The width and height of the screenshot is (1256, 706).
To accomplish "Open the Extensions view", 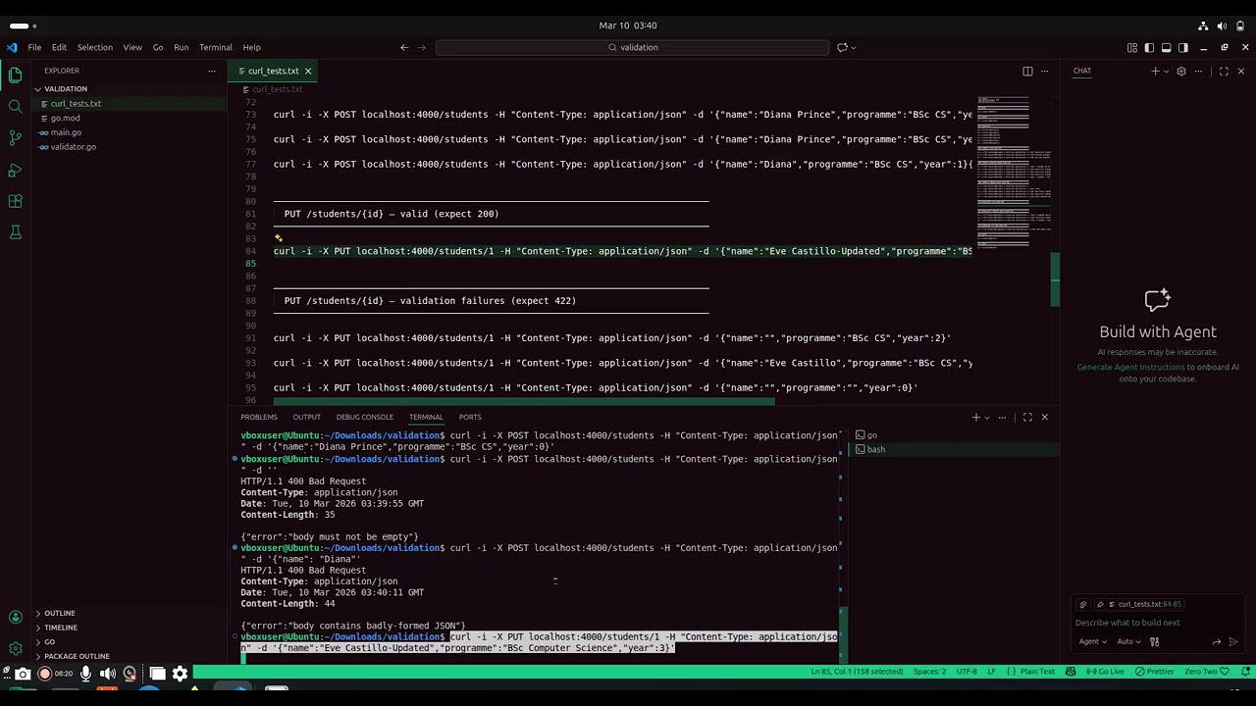I will pyautogui.click(x=15, y=201).
